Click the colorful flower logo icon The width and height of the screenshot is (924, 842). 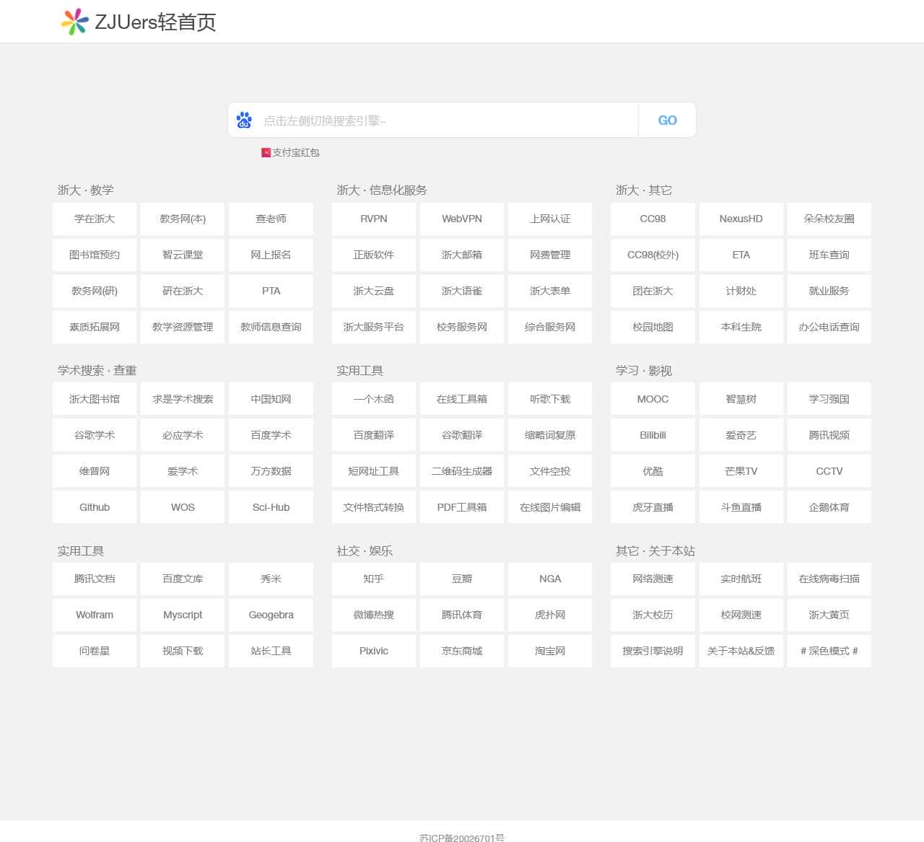[71, 21]
